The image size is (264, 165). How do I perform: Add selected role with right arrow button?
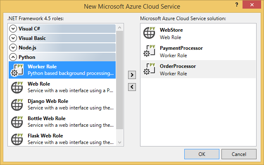click(132, 75)
